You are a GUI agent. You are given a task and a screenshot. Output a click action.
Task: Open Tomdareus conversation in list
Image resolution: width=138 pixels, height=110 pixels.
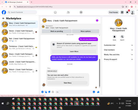click(19, 48)
